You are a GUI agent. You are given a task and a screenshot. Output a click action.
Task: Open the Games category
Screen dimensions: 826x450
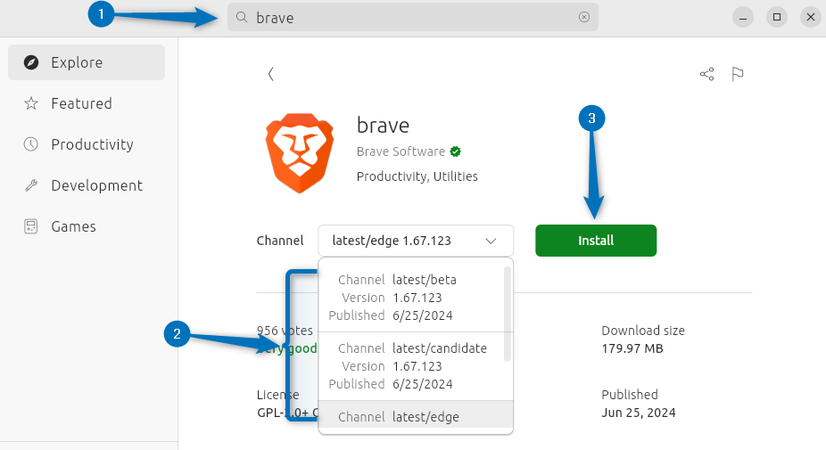pos(87,226)
